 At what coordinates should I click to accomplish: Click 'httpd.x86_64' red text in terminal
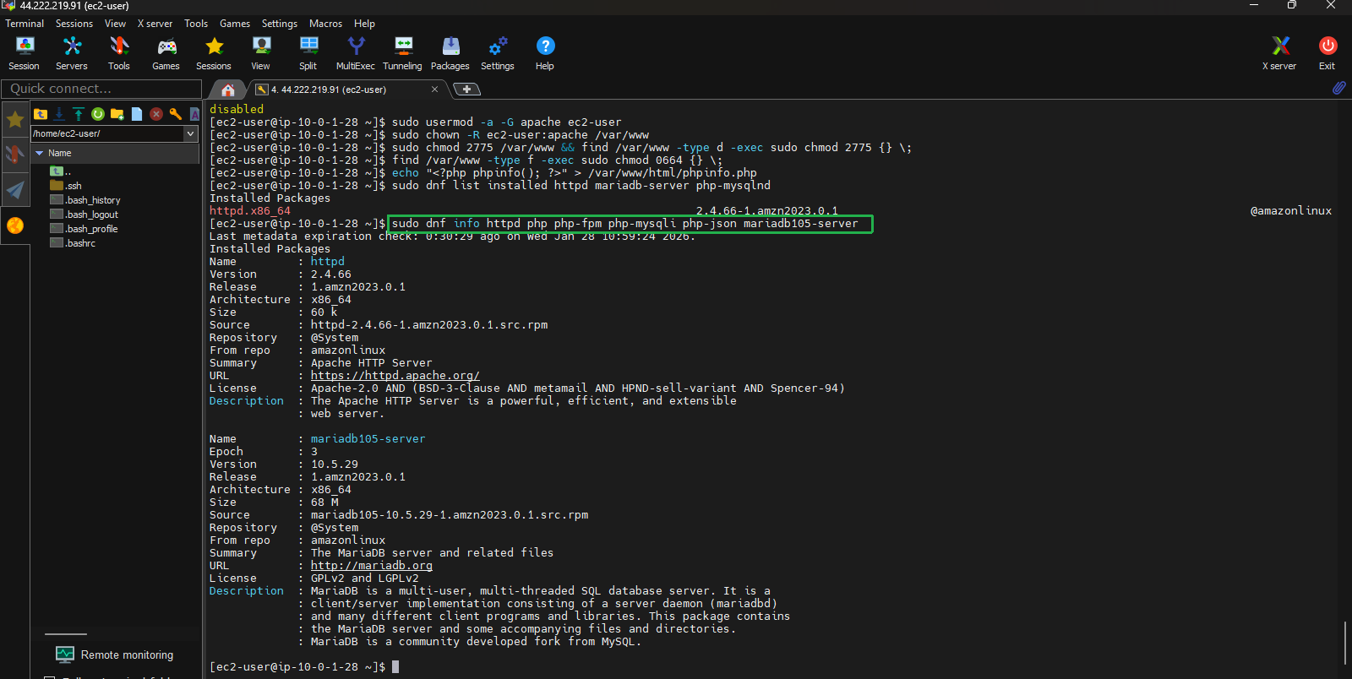coord(250,211)
